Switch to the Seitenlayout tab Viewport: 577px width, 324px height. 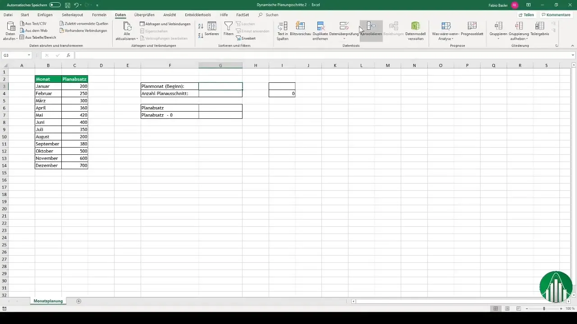(73, 15)
